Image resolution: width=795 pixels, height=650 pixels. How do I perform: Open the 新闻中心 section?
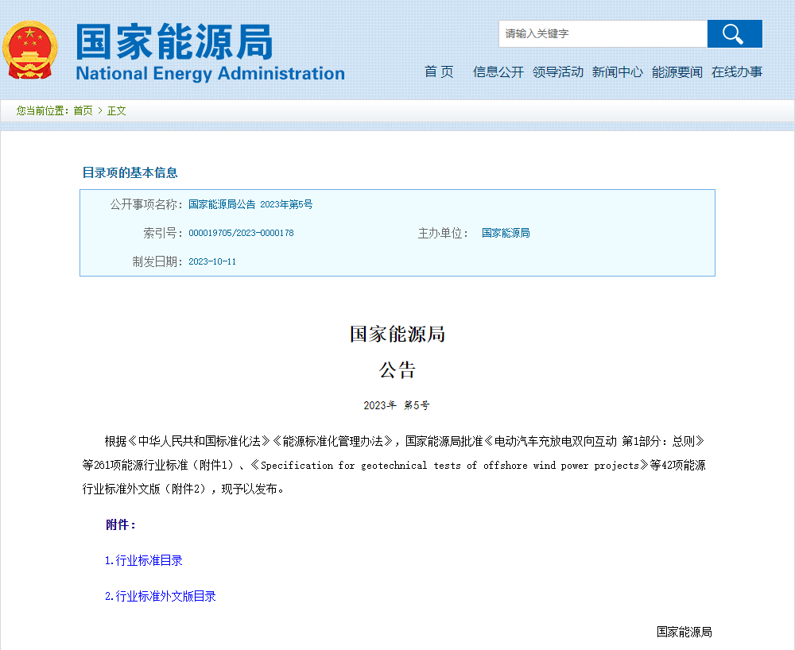(x=618, y=72)
